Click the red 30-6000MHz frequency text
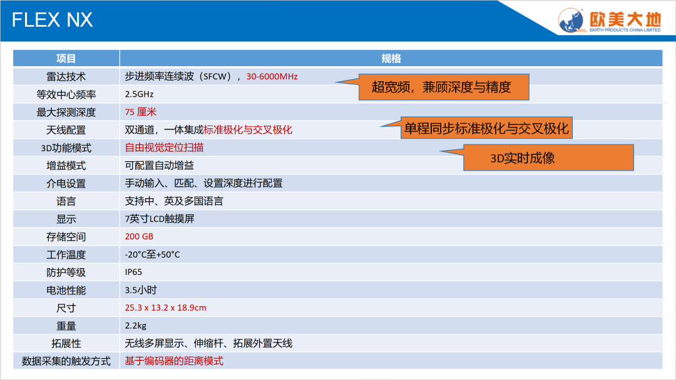This screenshot has height=380, width=676. click(272, 77)
